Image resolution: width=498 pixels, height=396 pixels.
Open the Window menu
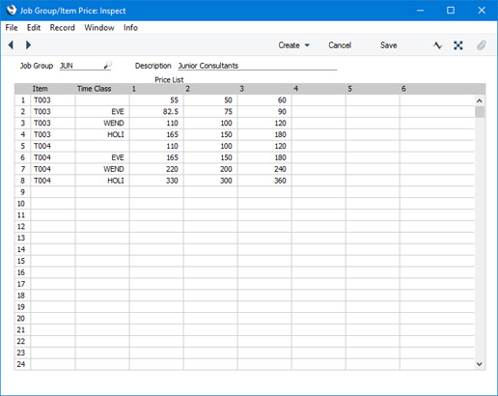click(99, 28)
